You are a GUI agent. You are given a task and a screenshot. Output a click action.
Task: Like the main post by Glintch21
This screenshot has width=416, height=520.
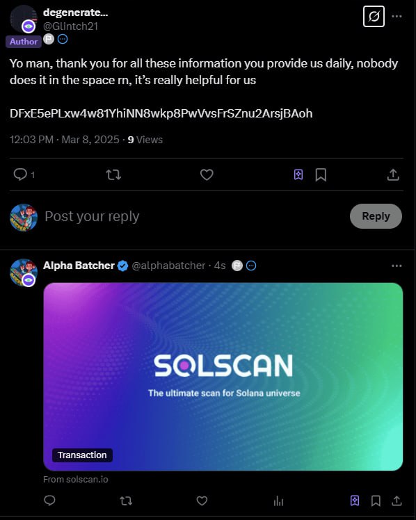click(x=207, y=174)
